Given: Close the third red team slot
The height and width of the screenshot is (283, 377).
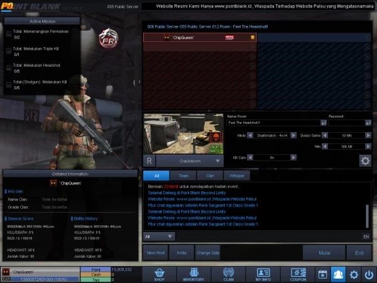Looking at the screenshot, I should 253,57.
